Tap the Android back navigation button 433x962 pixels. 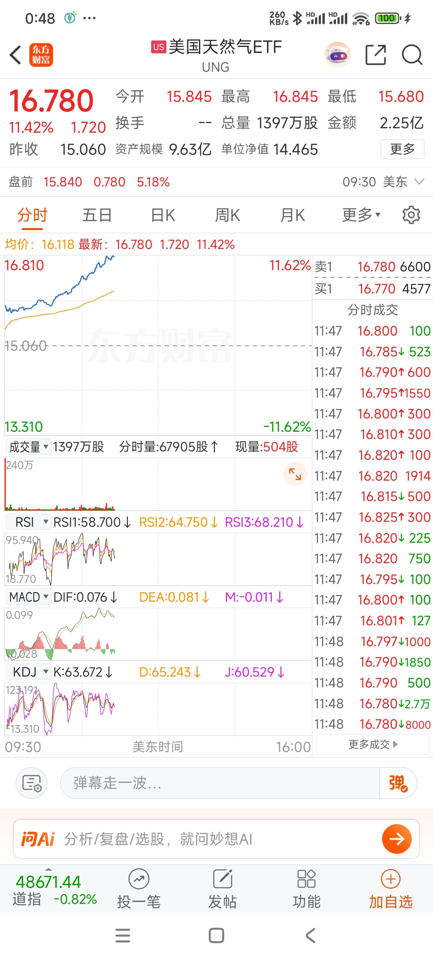click(310, 936)
